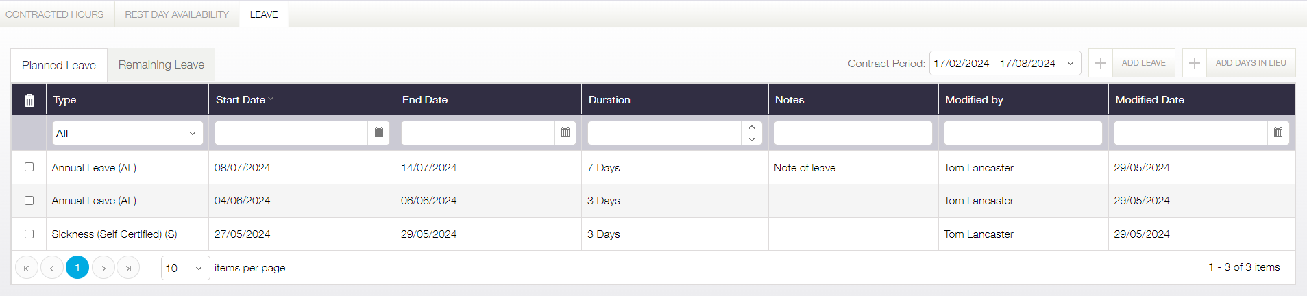The width and height of the screenshot is (1307, 296).
Task: Click the trash delete icon in table header
Action: [x=29, y=100]
